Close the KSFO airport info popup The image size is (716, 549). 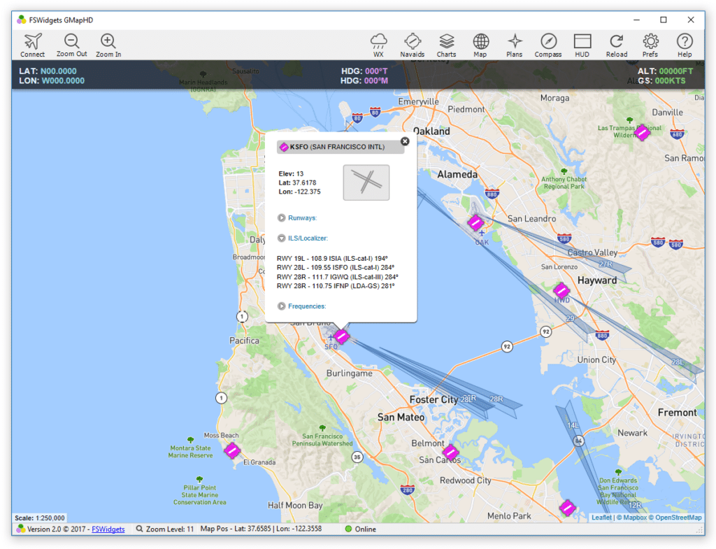click(405, 141)
